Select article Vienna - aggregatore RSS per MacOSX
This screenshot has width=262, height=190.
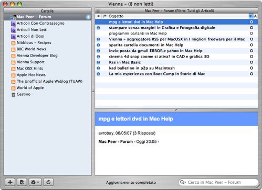176,39
